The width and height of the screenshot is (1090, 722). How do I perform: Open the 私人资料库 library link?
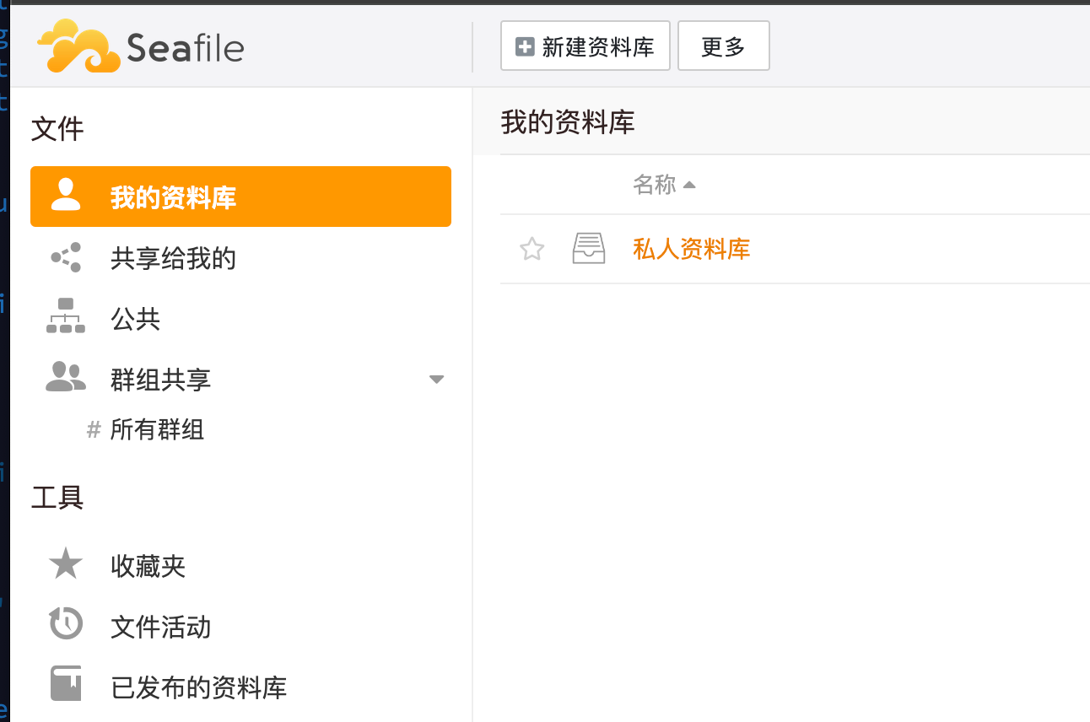point(691,249)
